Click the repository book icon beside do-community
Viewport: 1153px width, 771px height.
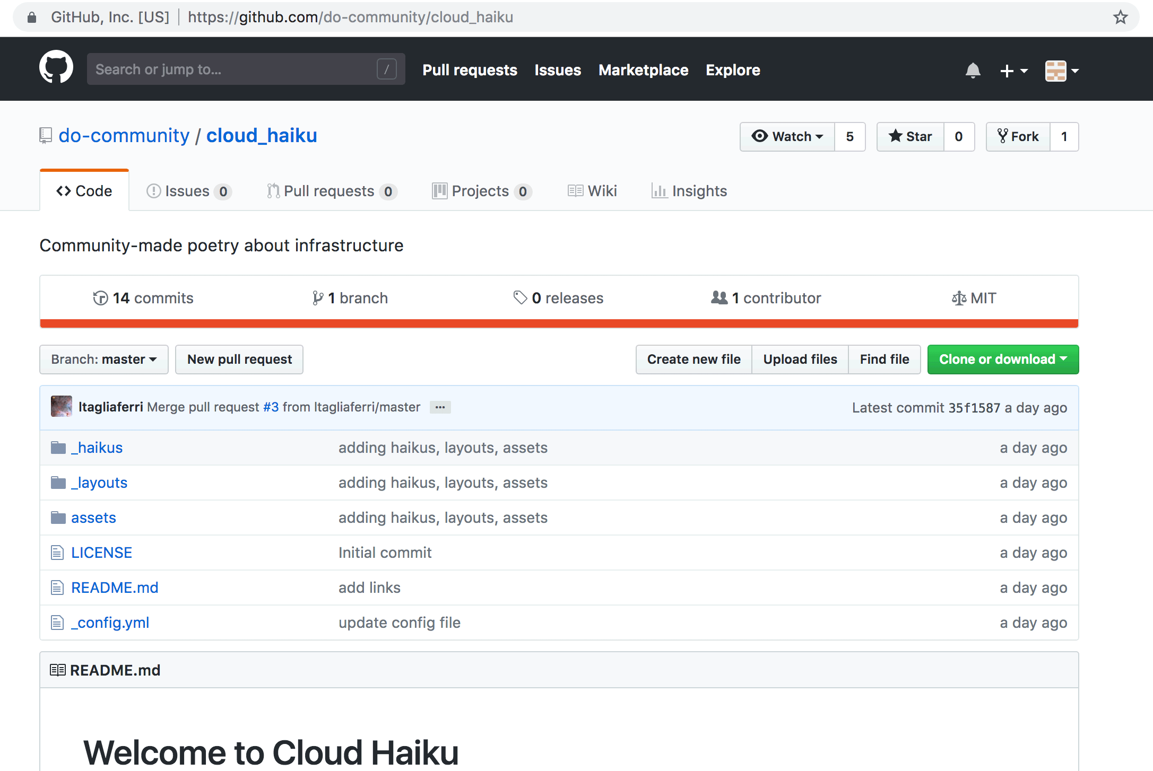coord(45,135)
